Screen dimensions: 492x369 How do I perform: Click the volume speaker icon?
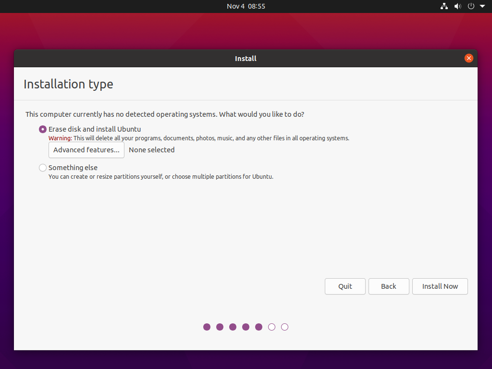point(458,6)
